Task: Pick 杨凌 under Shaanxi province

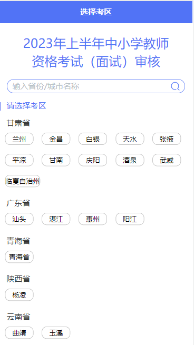Action: 19,294
